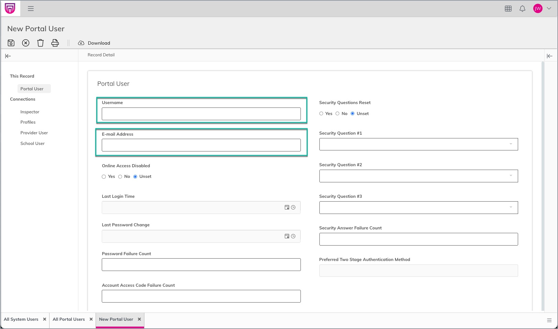
Task: Click the E-mail Address input field
Action: [201, 145]
